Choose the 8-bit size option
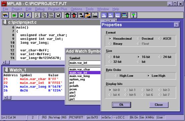 pos(114,57)
